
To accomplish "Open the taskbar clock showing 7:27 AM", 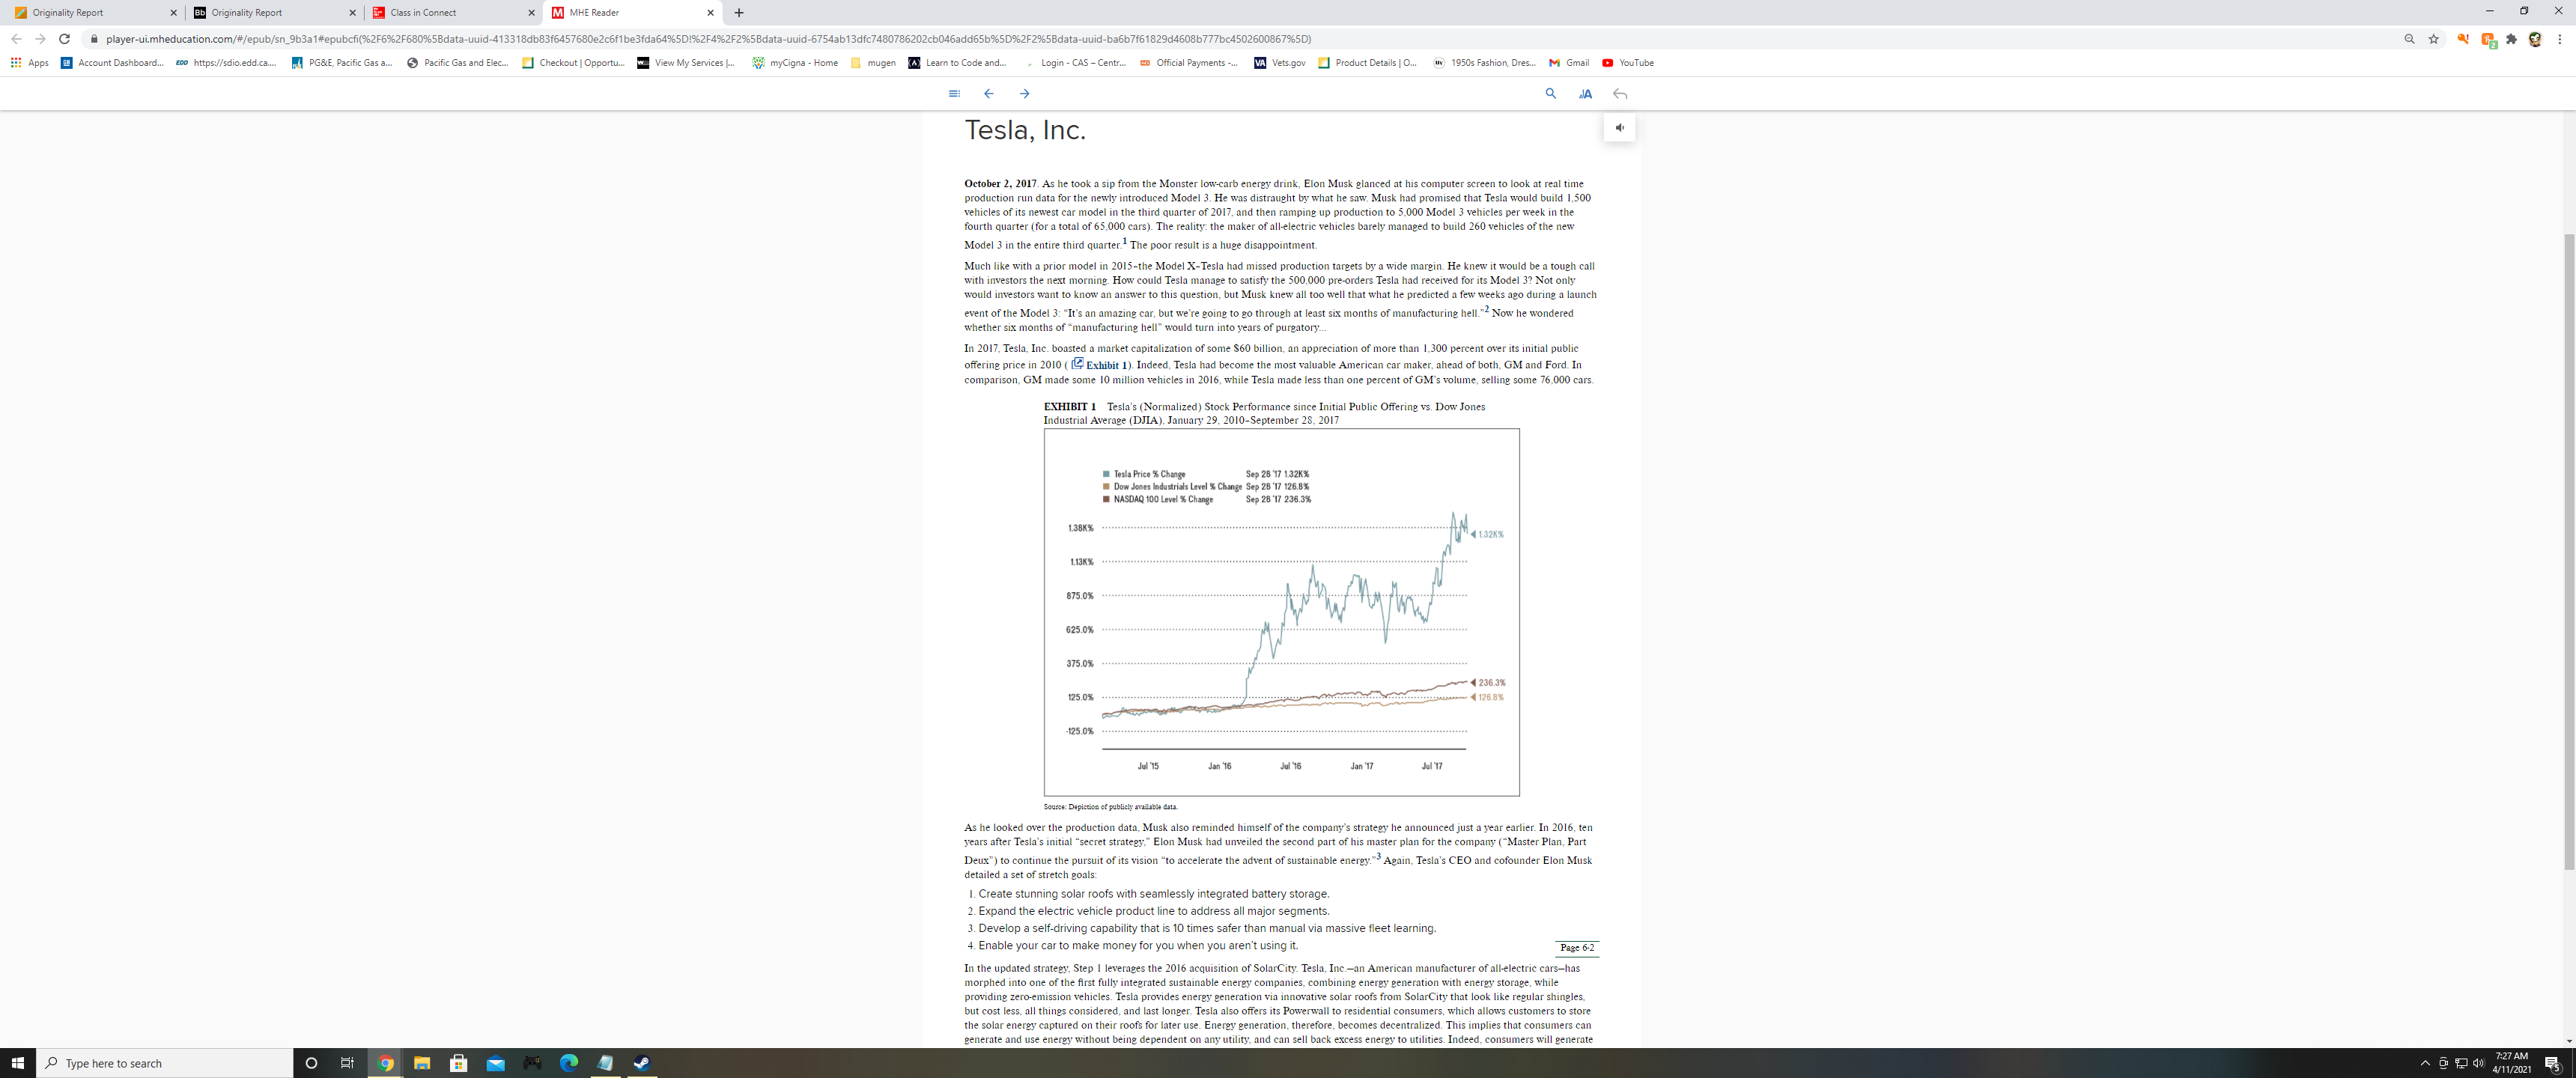I will tap(2510, 1063).
